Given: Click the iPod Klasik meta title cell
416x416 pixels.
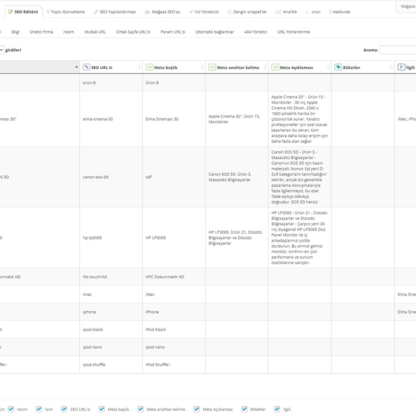Looking at the screenshot, I should coord(174,330).
